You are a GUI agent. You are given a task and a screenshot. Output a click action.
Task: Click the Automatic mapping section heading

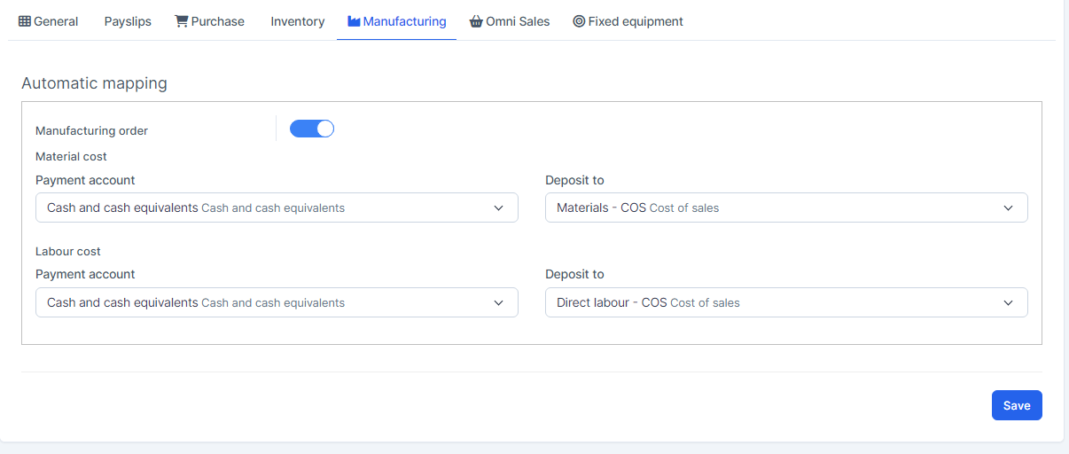click(94, 84)
